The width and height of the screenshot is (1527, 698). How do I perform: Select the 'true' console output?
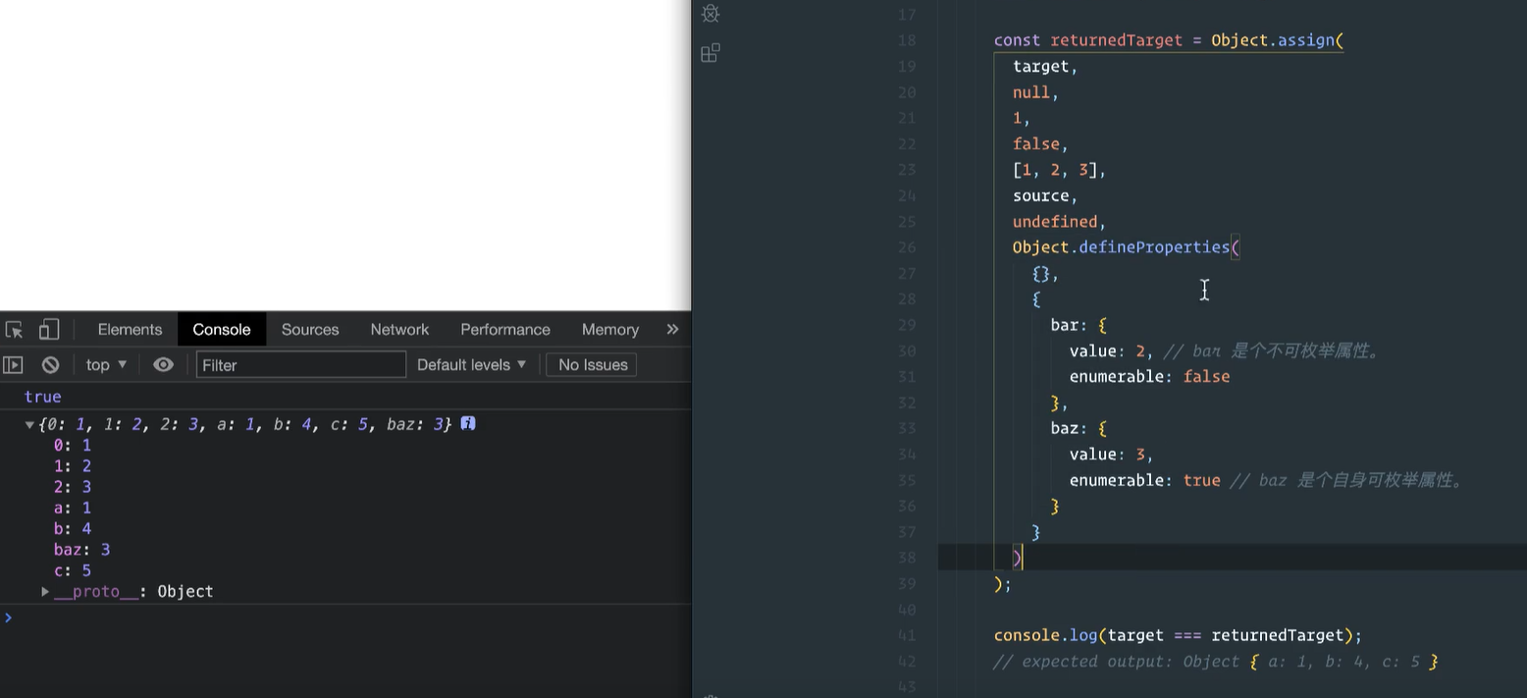[43, 397]
